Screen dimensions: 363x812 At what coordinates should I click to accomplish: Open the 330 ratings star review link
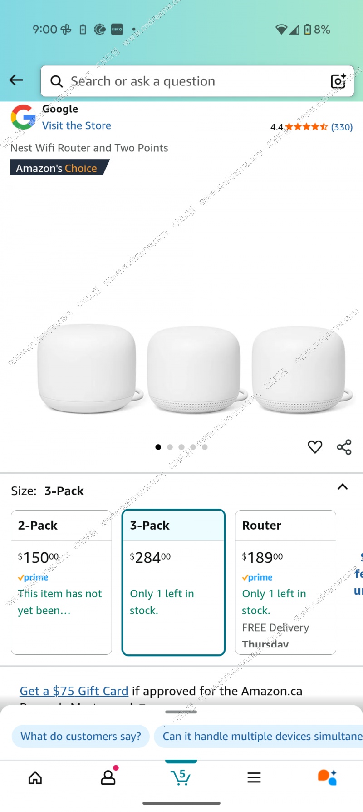311,127
